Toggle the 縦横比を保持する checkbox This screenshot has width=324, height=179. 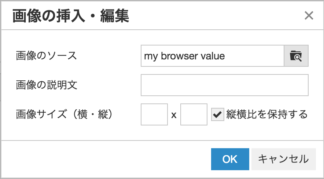tap(218, 114)
